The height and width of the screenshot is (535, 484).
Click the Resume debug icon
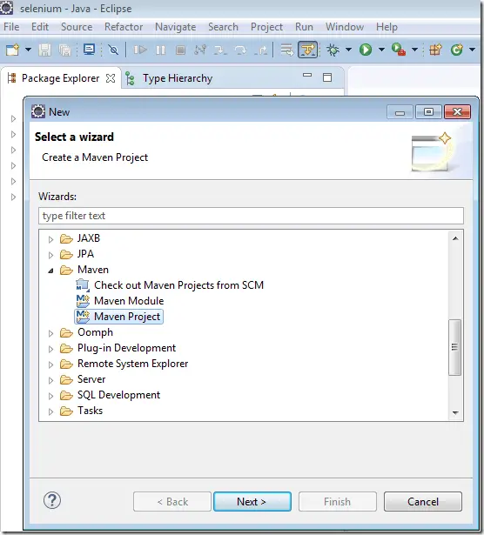140,50
